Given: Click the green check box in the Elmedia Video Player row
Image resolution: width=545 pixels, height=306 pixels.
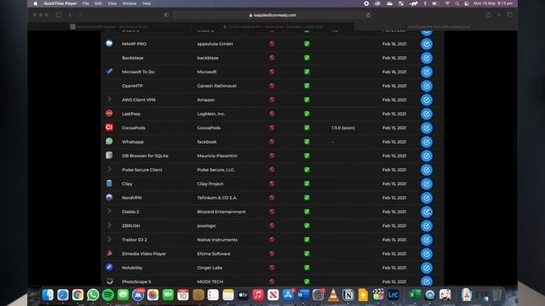Looking at the screenshot, I should (x=307, y=253).
